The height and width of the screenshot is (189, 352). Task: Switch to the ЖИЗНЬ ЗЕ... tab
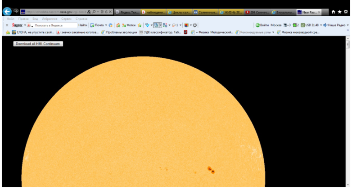[231, 12]
